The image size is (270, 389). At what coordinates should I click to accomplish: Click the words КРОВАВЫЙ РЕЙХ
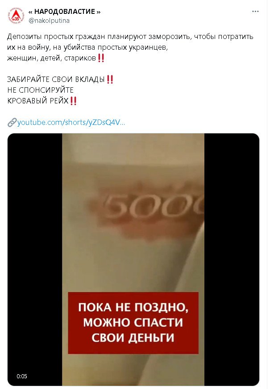(38, 101)
